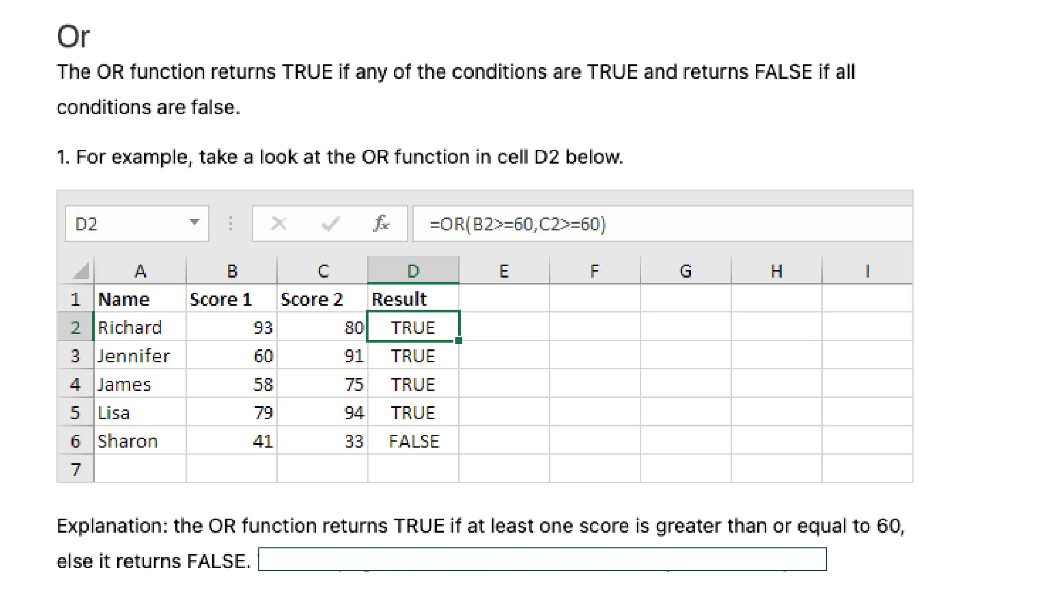Select column E header

[504, 270]
